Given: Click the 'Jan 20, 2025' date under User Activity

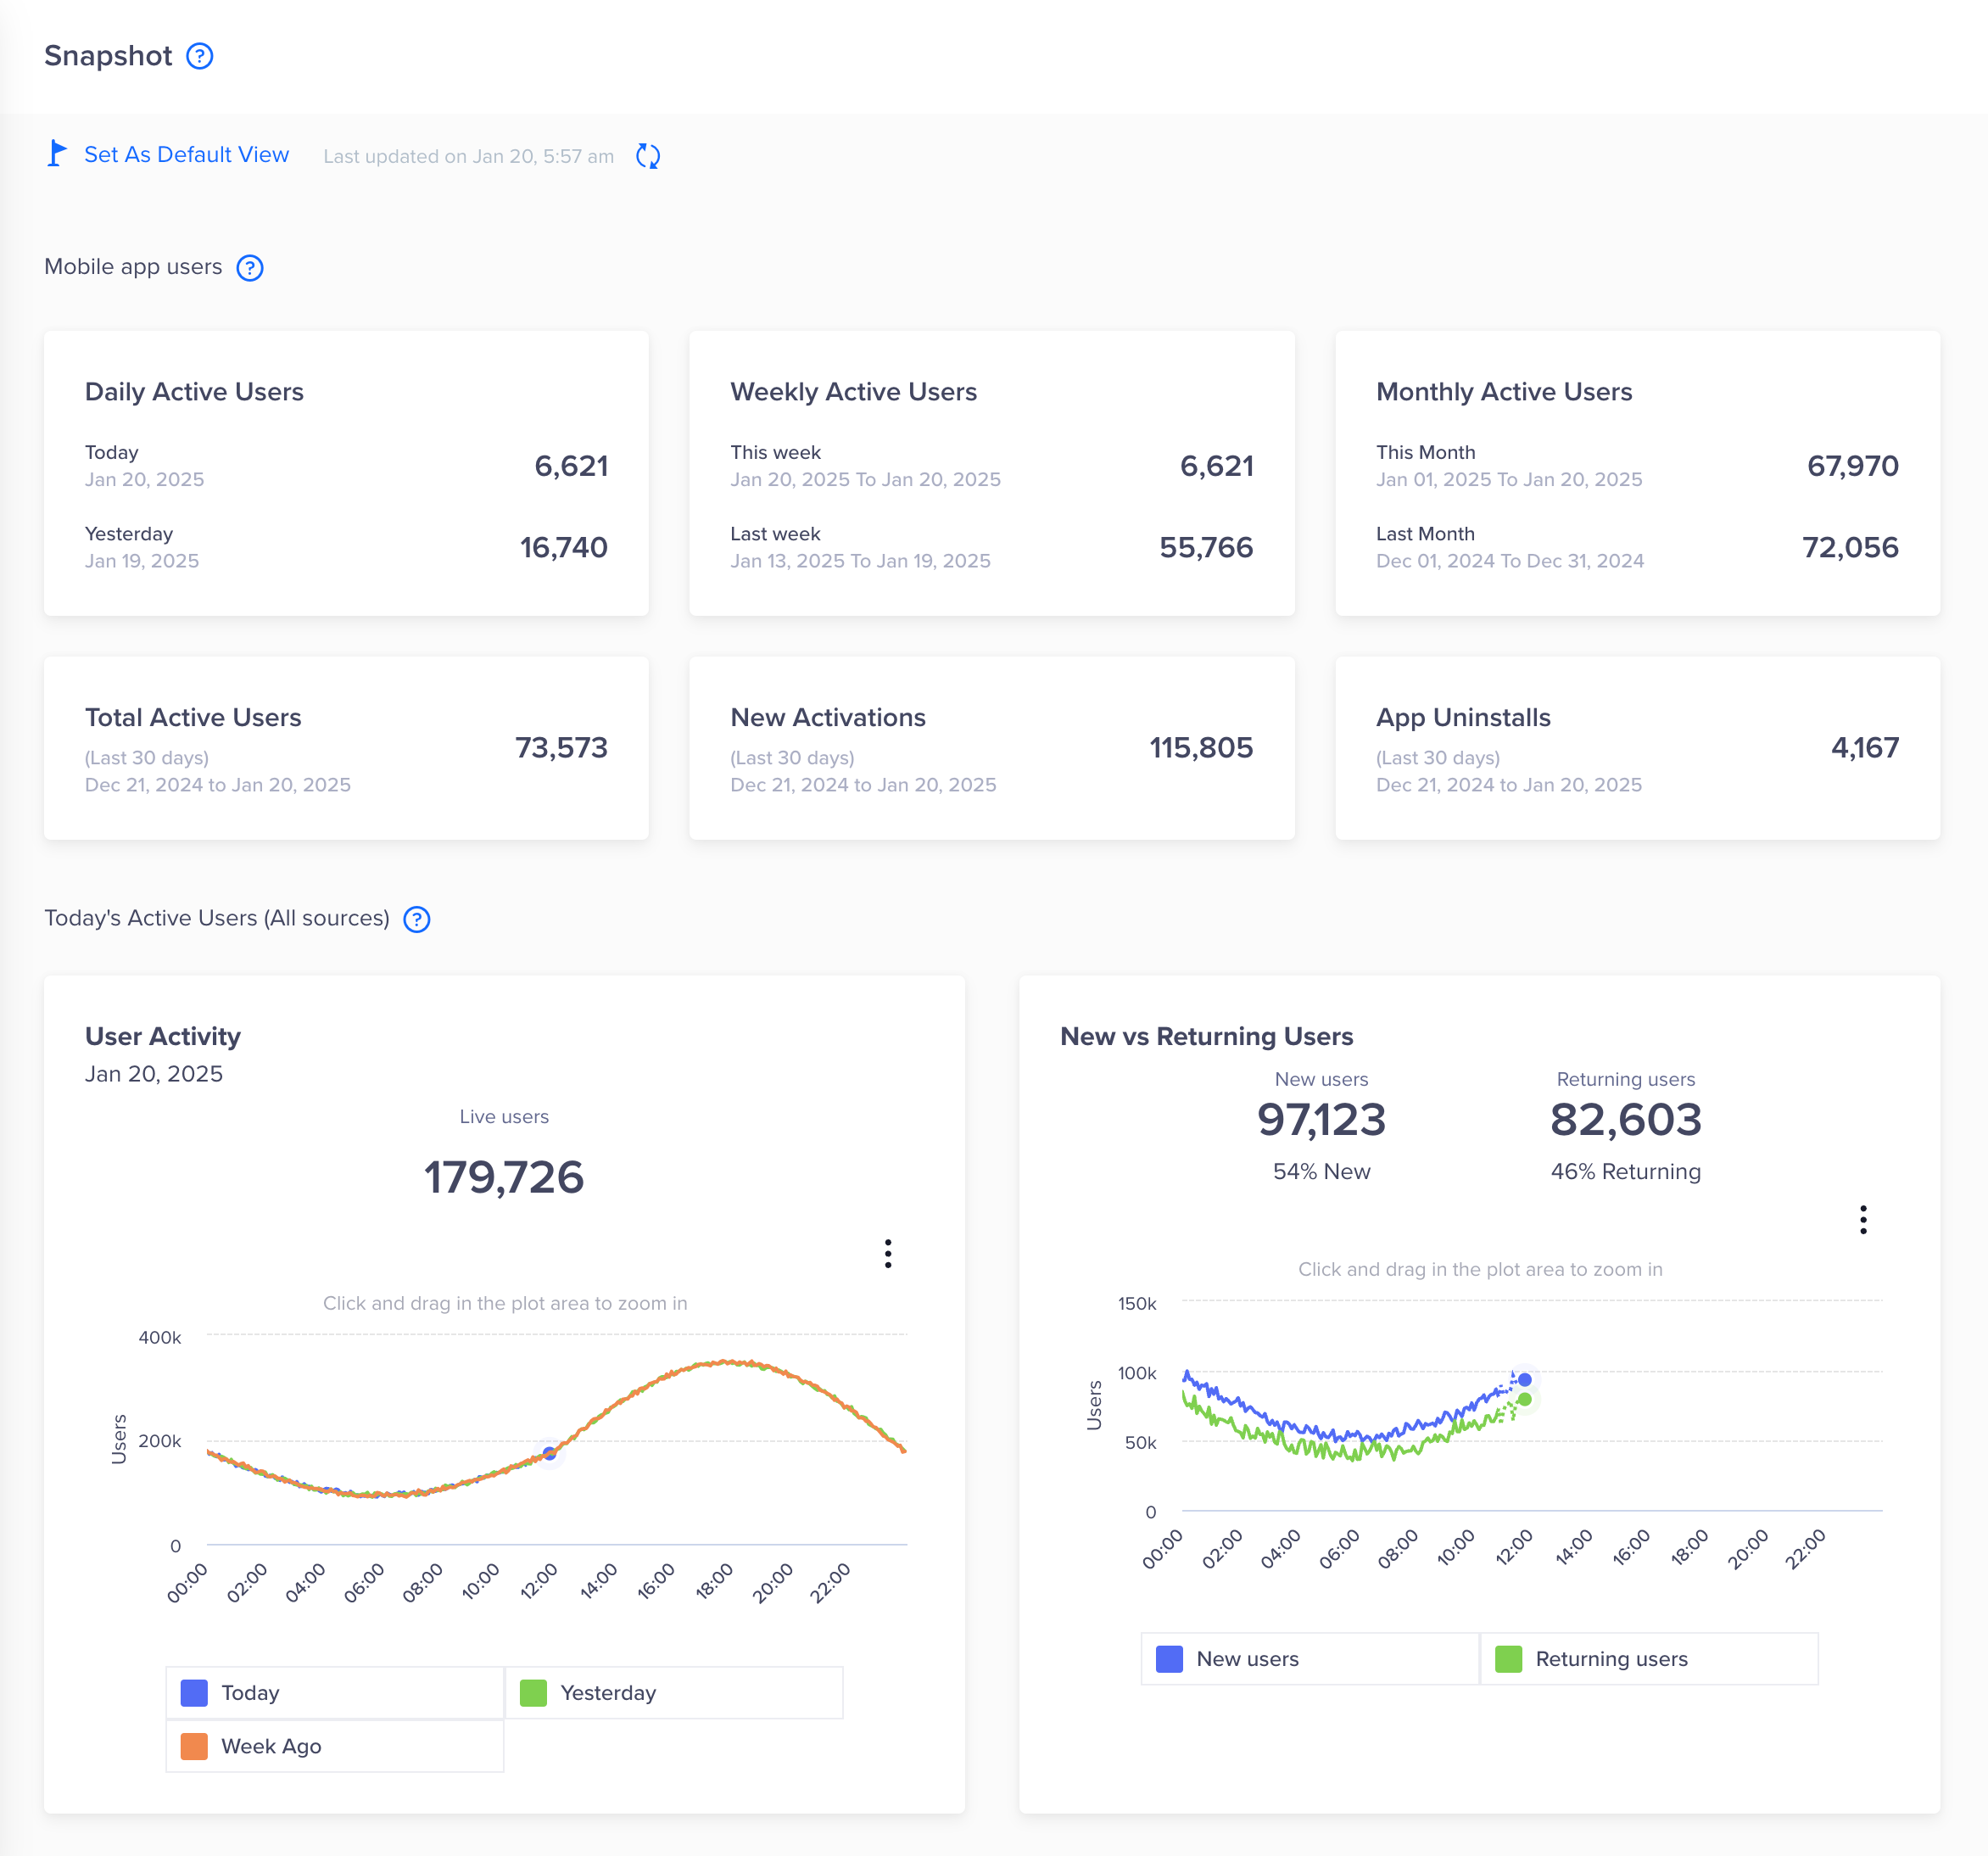Looking at the screenshot, I should coord(154,1074).
